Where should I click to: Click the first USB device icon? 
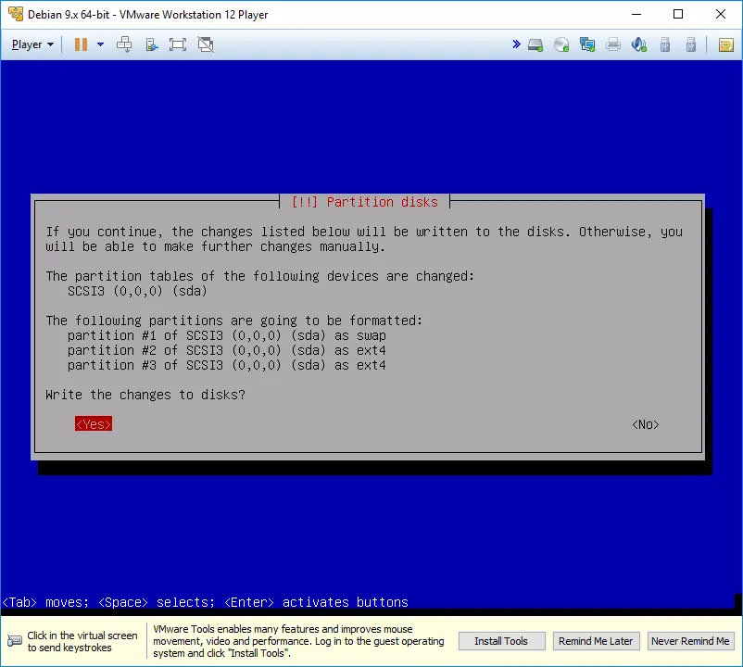[665, 44]
